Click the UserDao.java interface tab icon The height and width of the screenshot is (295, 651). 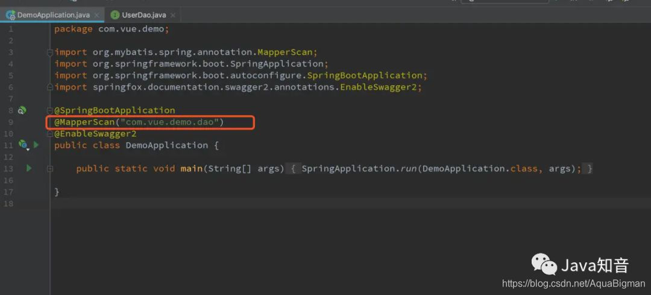(x=115, y=15)
